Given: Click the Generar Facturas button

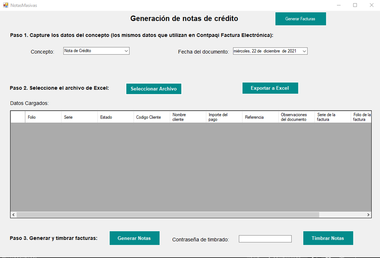Looking at the screenshot, I should point(300,19).
